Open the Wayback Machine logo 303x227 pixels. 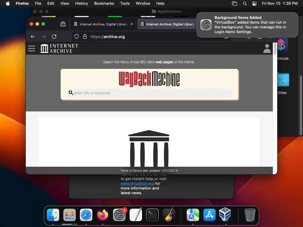tap(149, 79)
